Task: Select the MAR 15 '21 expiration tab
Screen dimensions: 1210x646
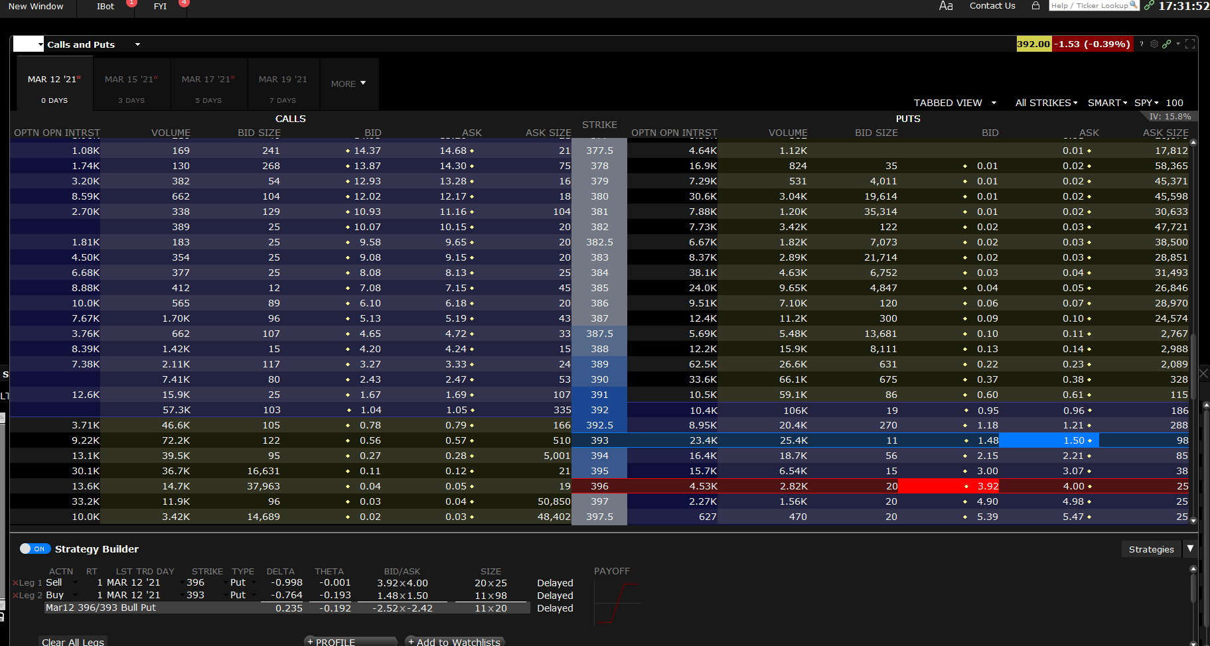Action: point(131,85)
